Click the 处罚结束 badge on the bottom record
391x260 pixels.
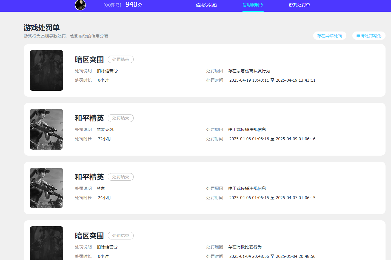coord(121,235)
